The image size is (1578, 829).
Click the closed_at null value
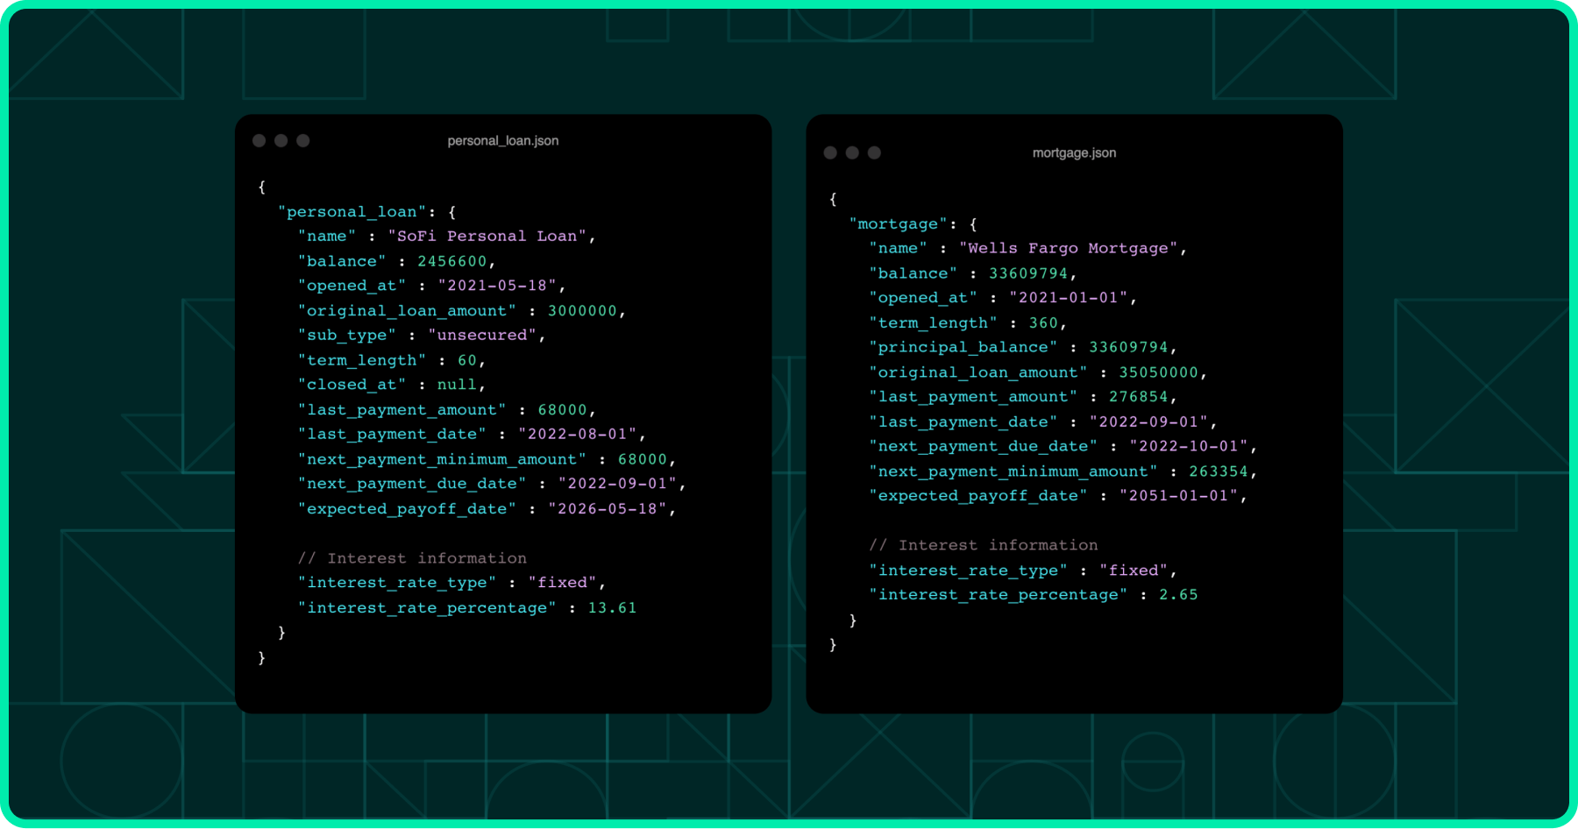click(457, 385)
